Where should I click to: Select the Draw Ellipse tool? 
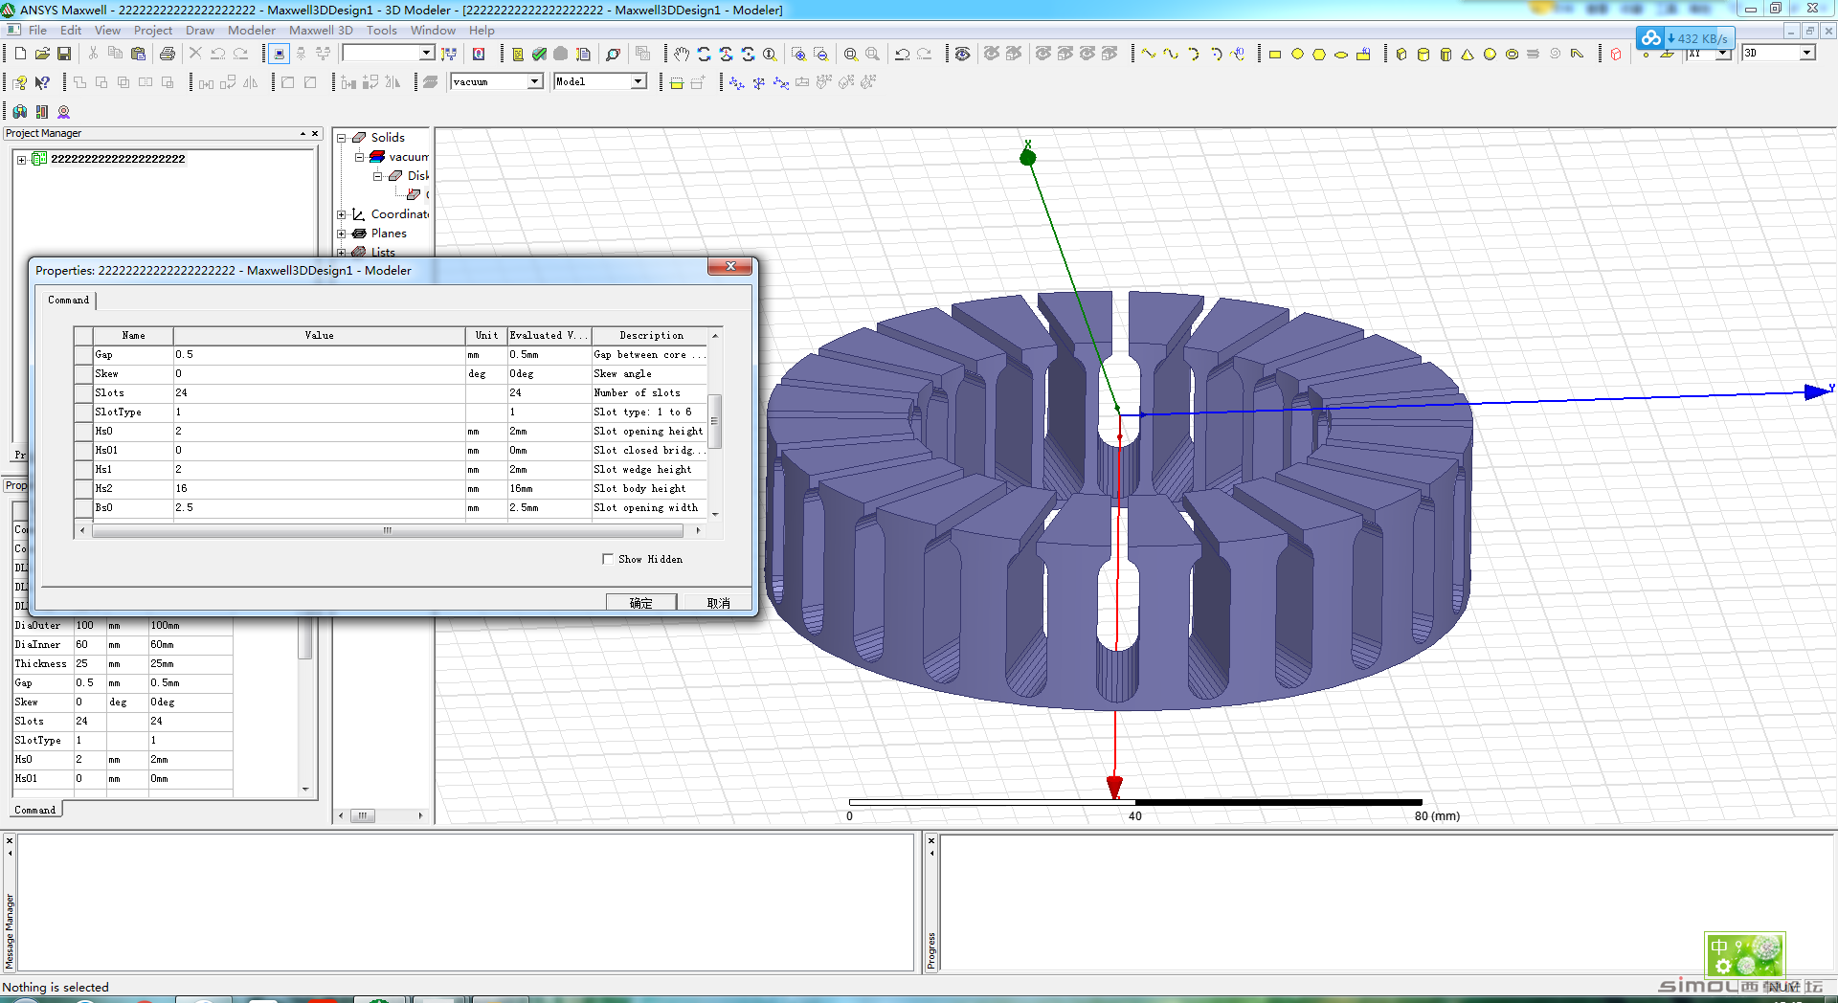[1341, 54]
